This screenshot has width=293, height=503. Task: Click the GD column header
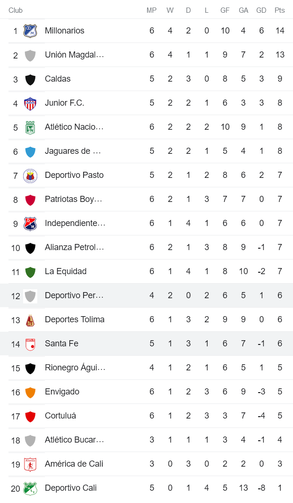261,10
